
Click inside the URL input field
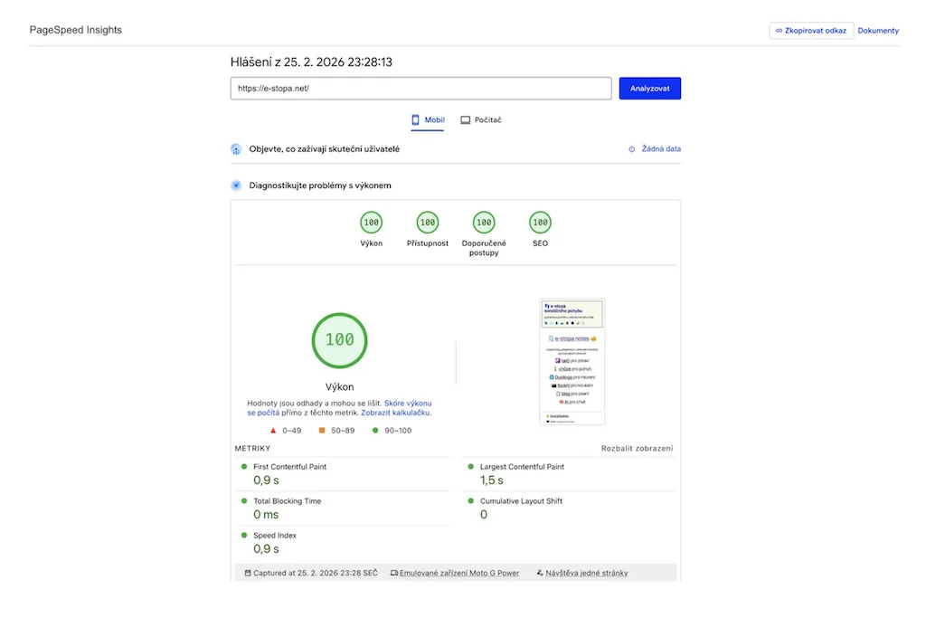click(x=420, y=88)
